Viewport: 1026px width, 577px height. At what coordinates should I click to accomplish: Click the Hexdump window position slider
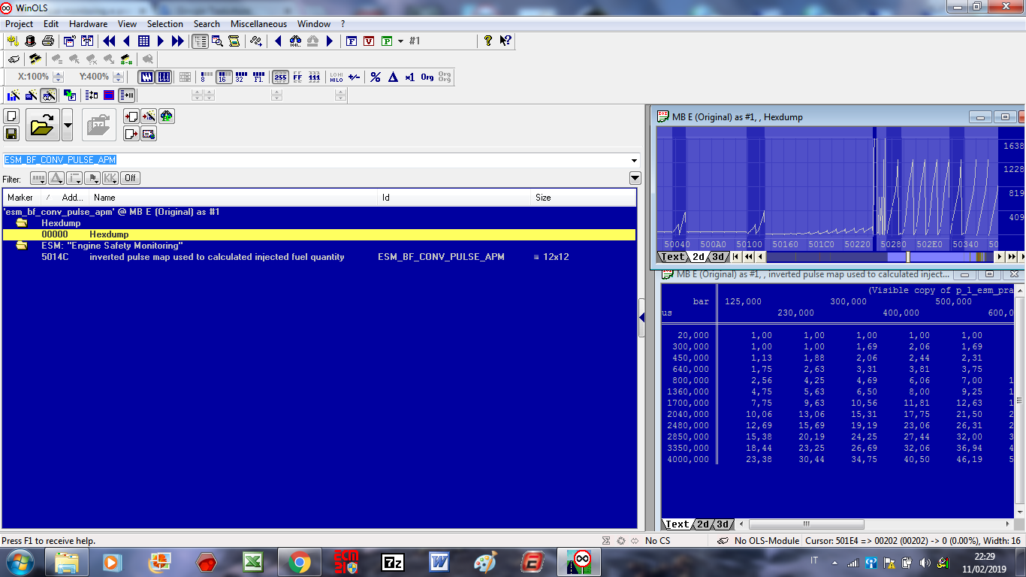click(908, 257)
